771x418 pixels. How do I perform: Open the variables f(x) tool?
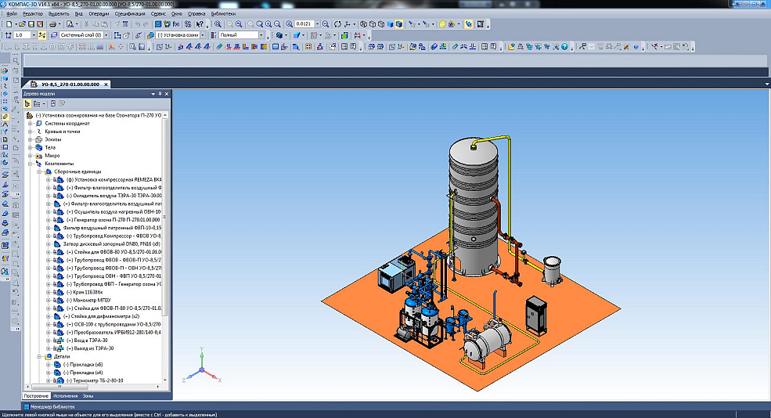pos(176,24)
